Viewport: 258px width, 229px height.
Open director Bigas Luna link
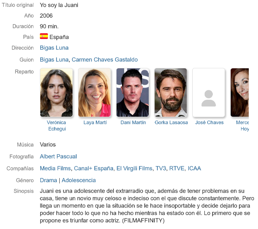[54, 48]
